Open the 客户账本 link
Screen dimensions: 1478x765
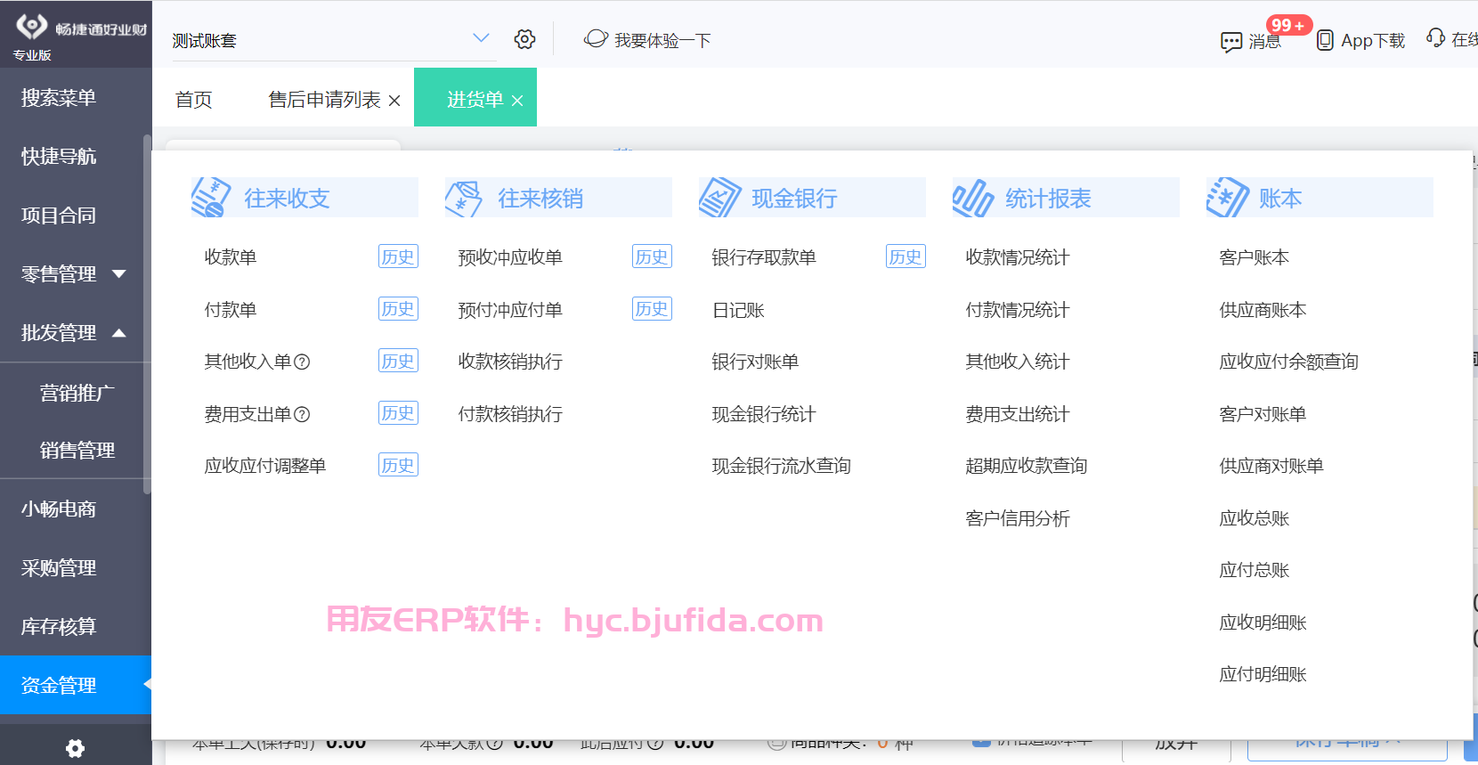(x=1255, y=257)
